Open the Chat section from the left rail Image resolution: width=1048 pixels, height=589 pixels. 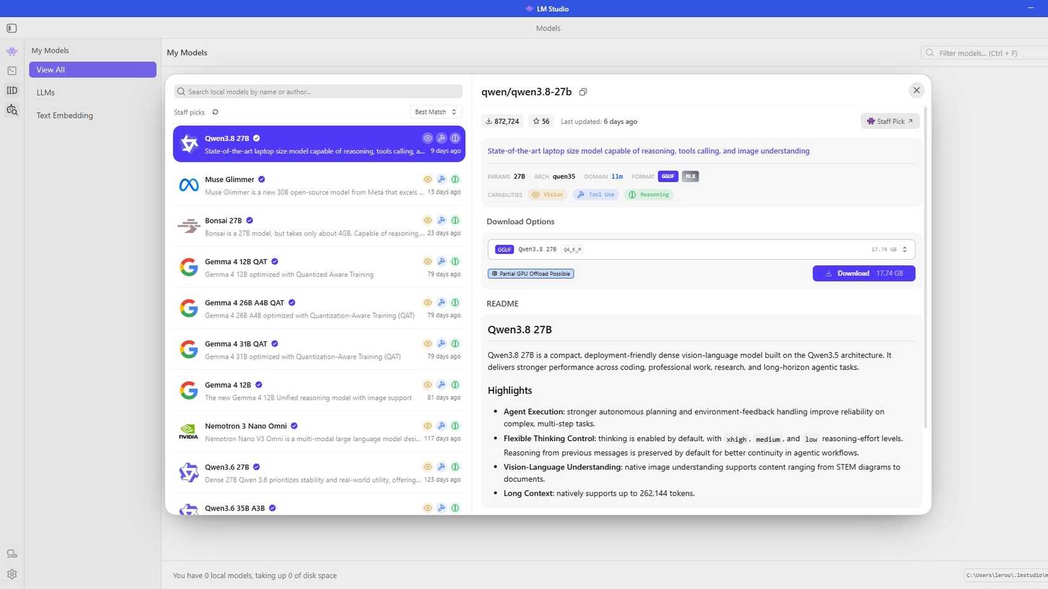pyautogui.click(x=12, y=51)
